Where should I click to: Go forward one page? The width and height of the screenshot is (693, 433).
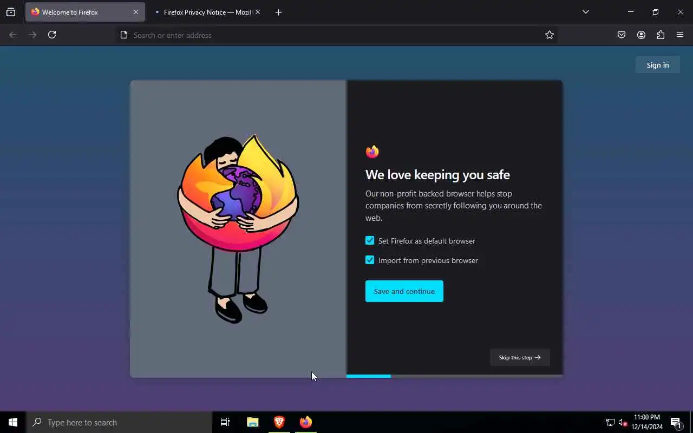[x=32, y=35]
